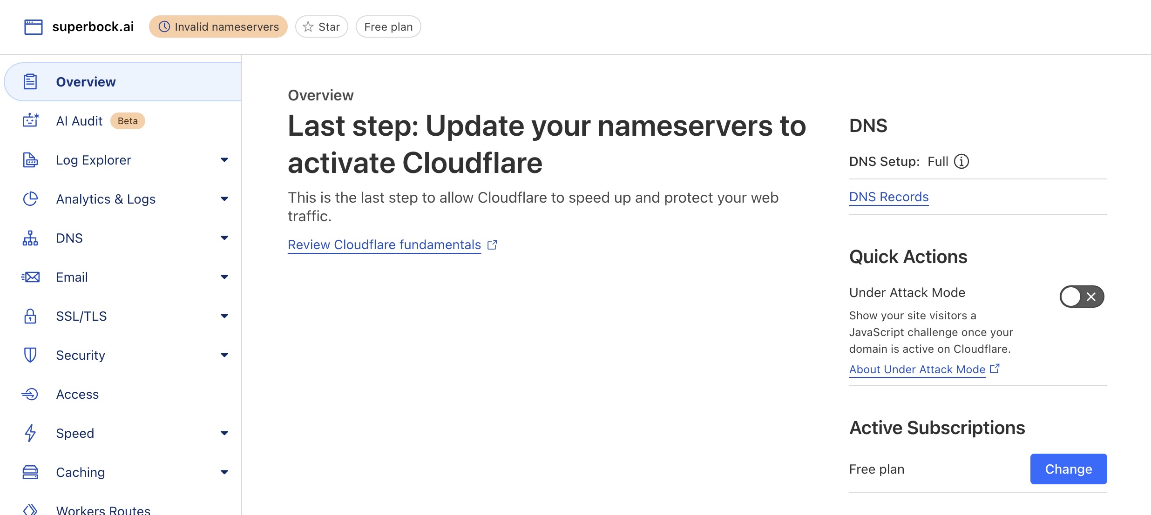The width and height of the screenshot is (1151, 515).
Task: Select Security label in sidebar
Action: point(81,355)
